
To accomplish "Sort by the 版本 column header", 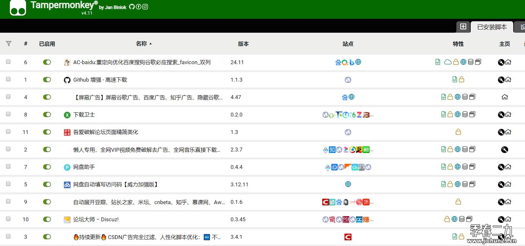I will [243, 44].
